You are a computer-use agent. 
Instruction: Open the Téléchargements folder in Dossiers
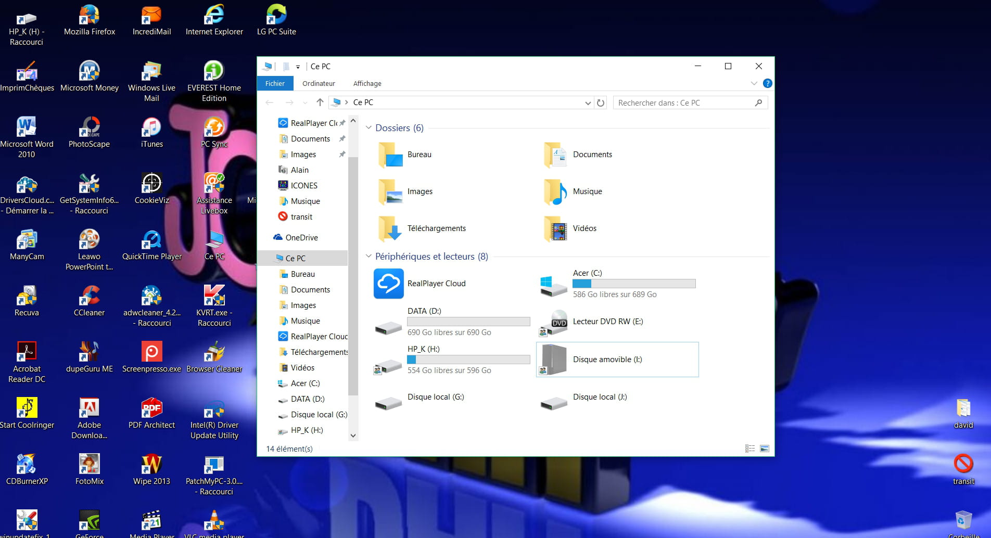tap(422, 228)
